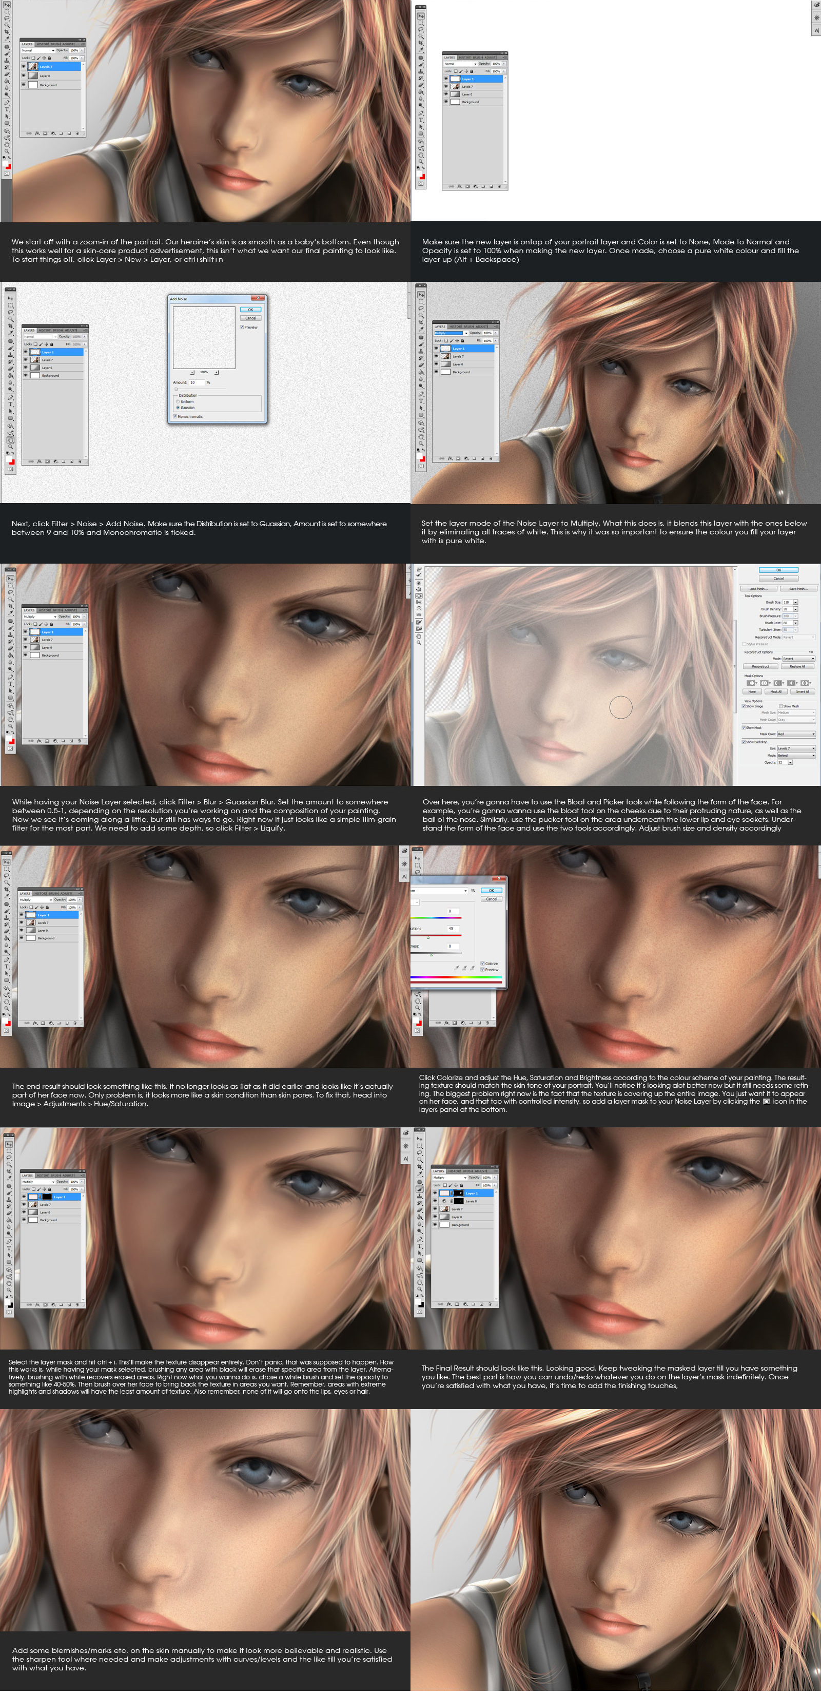The height and width of the screenshot is (1694, 821).
Task: Click Saturation value field showing 45
Action: [x=454, y=929]
